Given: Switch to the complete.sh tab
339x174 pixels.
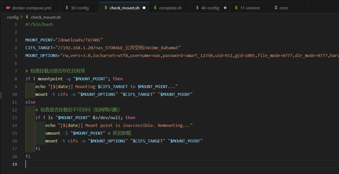Looking at the screenshot, I should point(170,8).
